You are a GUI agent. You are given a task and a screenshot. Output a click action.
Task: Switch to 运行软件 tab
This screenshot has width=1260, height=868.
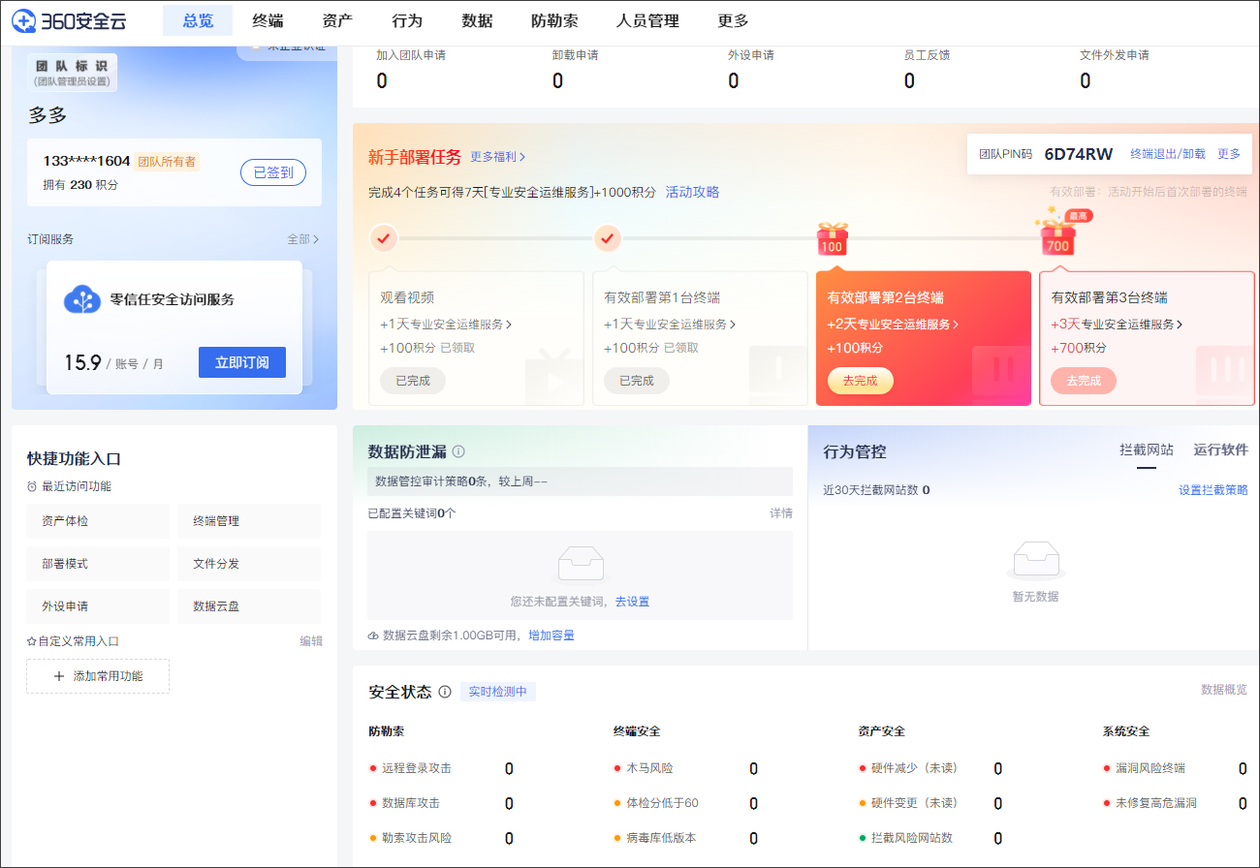[x=1221, y=449]
